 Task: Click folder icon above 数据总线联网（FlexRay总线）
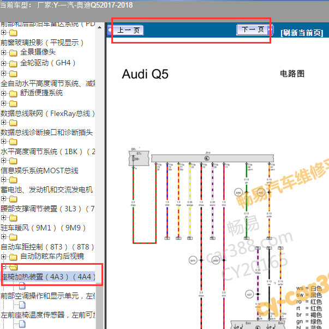point(13,103)
